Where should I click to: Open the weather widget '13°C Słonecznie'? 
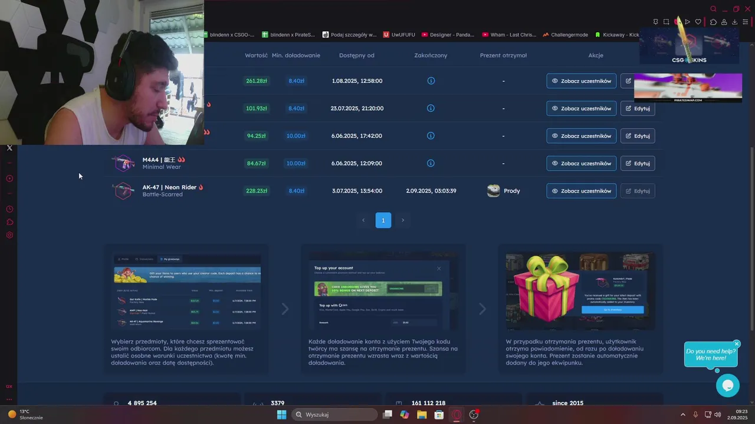(x=26, y=415)
